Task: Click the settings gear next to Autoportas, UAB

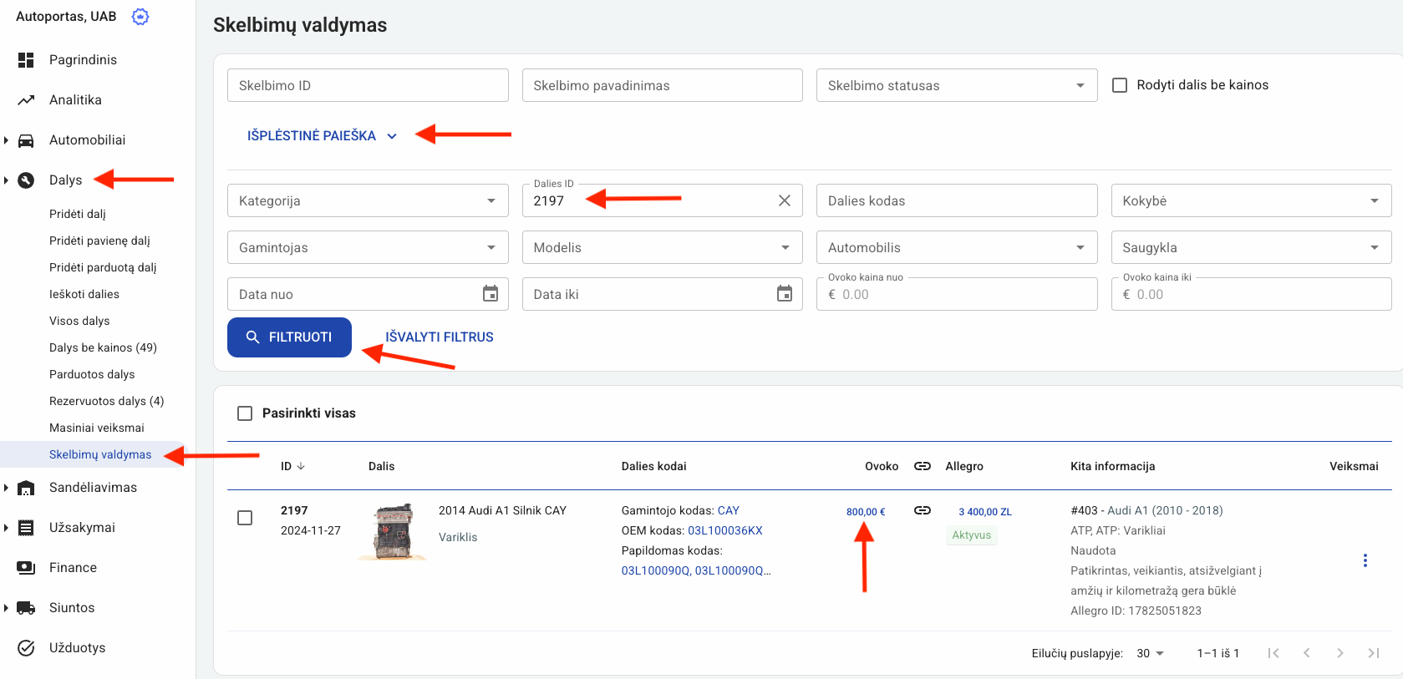Action: [x=140, y=17]
